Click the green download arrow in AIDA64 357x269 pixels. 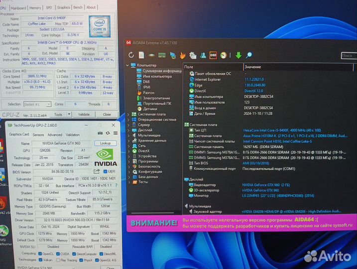click(x=238, y=55)
